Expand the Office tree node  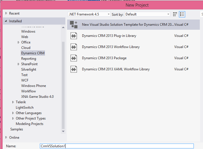19,42
